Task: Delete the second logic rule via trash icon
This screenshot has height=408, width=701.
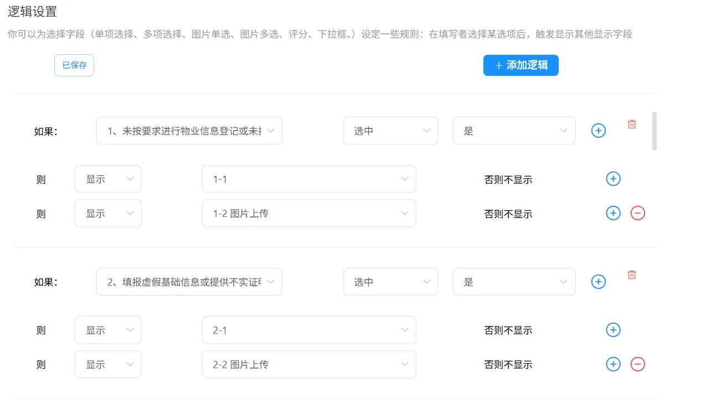Action: coord(632,275)
